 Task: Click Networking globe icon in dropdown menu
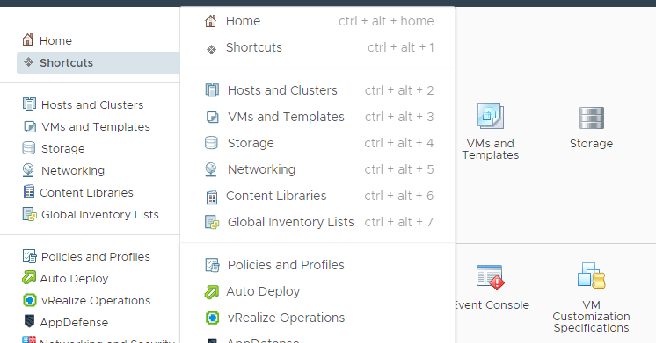[211, 169]
